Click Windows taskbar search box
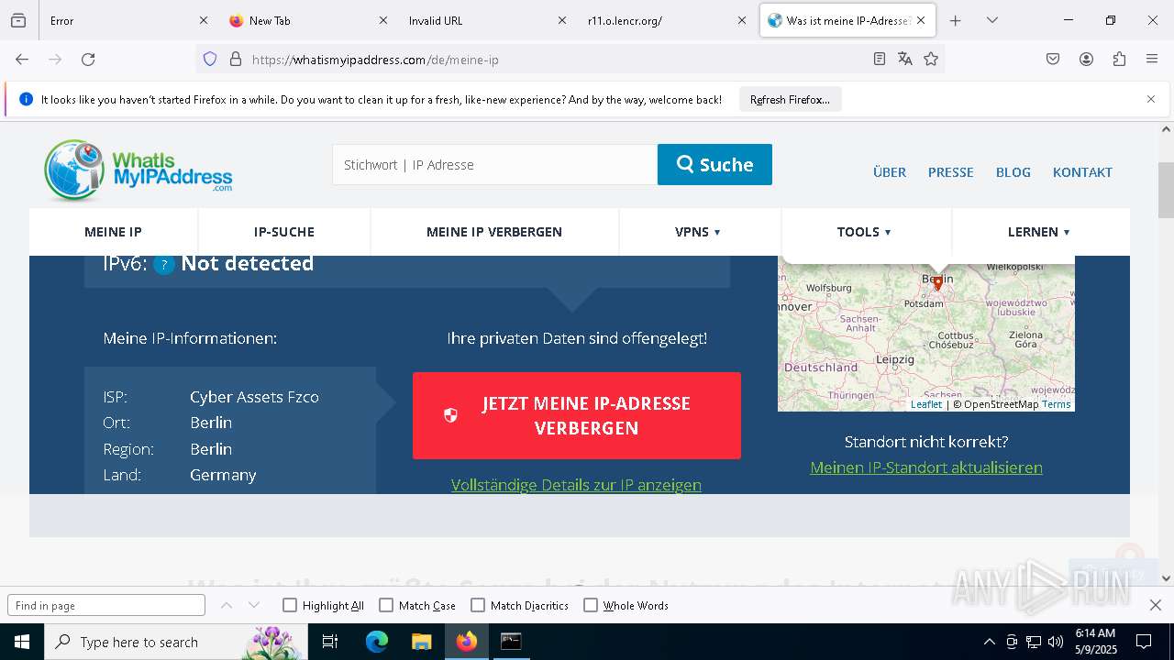The height and width of the screenshot is (660, 1174). (x=174, y=642)
